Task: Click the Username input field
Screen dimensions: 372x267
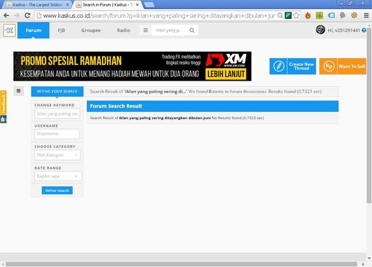Action: [x=57, y=134]
